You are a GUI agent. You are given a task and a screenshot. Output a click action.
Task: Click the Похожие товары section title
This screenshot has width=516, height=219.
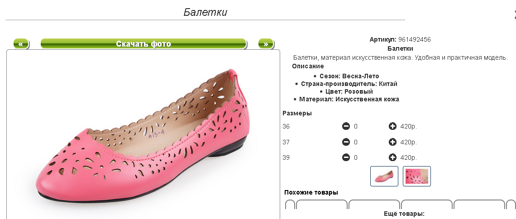tap(311, 192)
